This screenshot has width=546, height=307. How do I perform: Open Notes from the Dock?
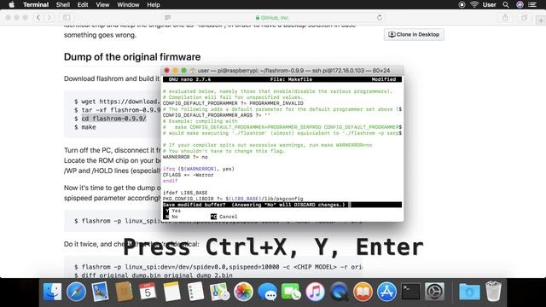click(x=171, y=292)
